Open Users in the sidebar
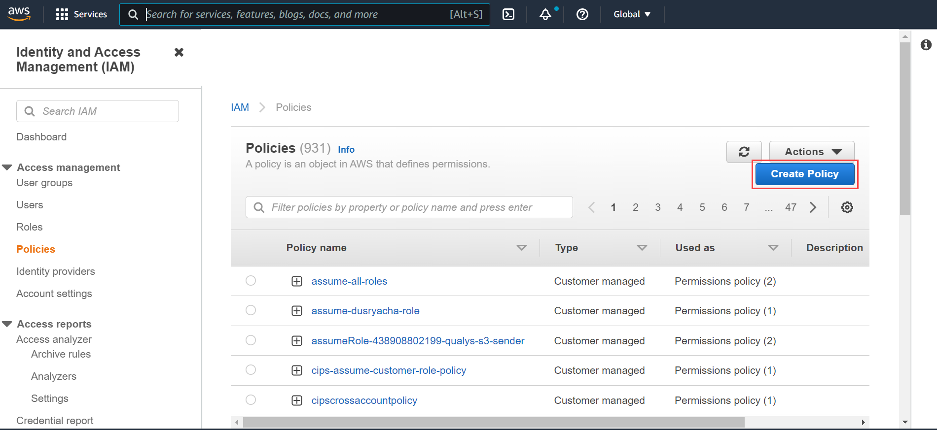 pyautogui.click(x=30, y=205)
